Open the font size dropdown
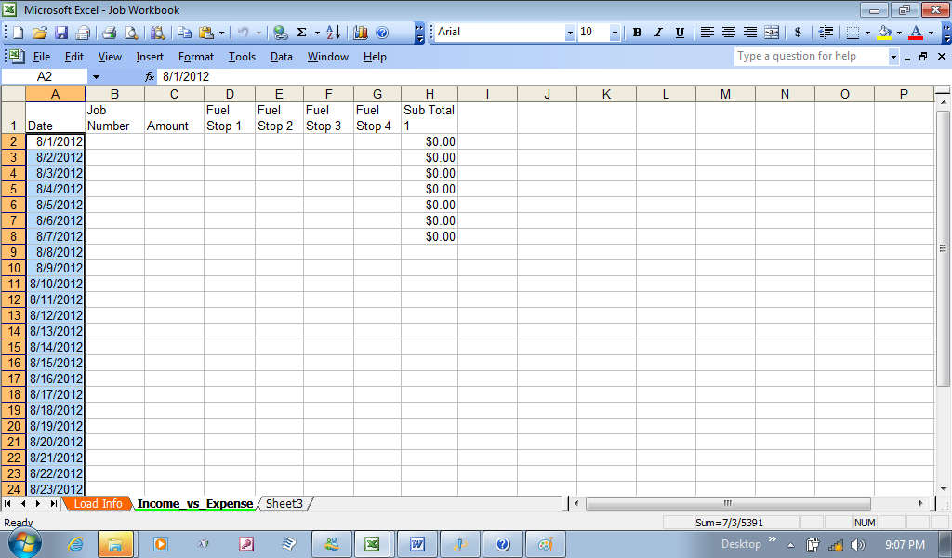The image size is (952, 558). click(x=615, y=33)
